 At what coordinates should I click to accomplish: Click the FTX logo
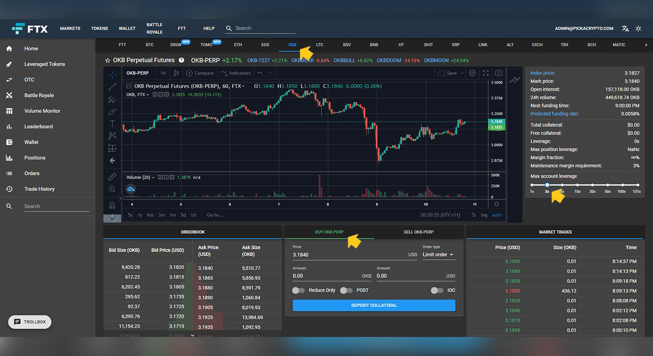(x=30, y=28)
